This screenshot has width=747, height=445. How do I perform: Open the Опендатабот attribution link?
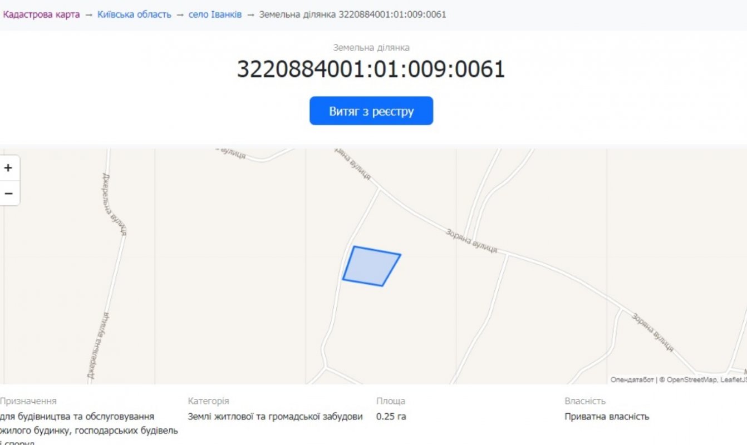pos(632,380)
